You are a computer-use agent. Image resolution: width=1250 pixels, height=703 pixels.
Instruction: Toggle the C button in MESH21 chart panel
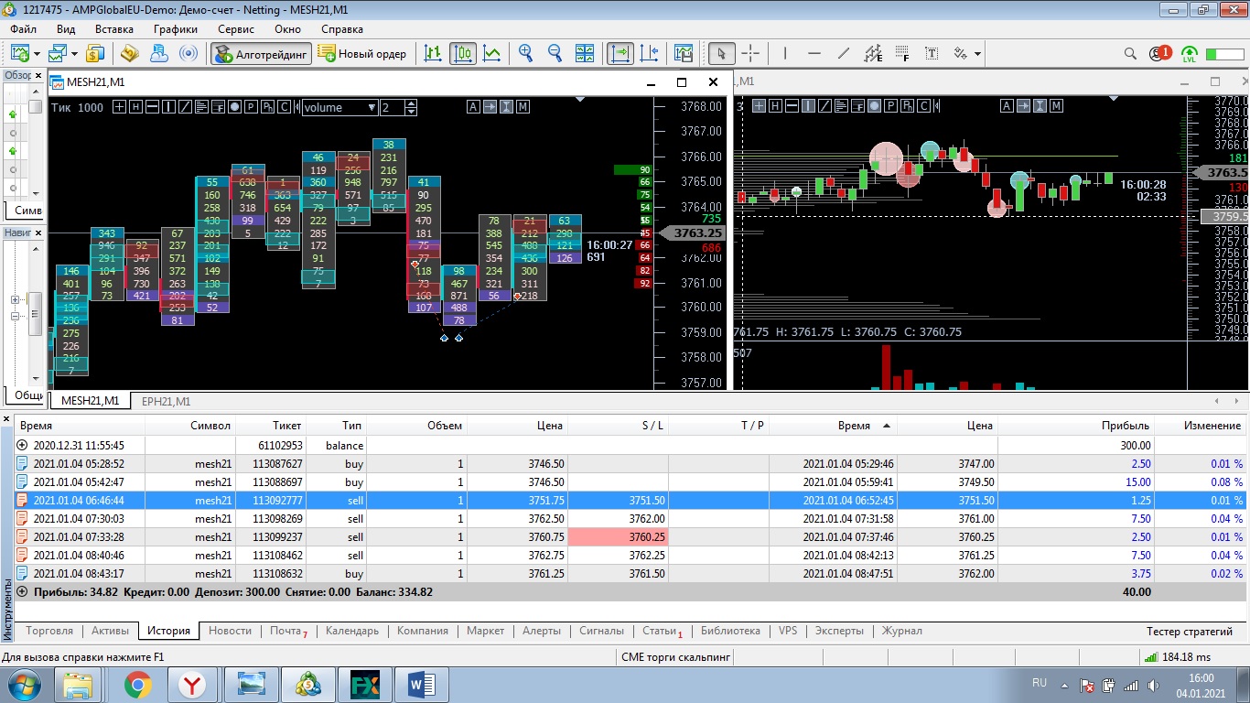285,107
